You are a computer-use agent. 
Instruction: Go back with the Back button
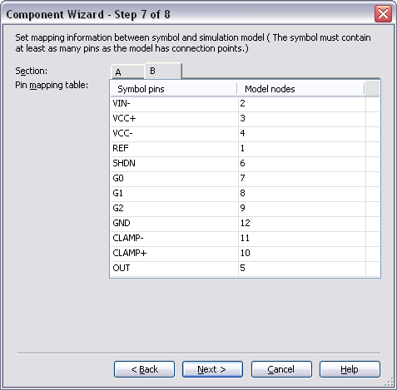click(x=144, y=369)
